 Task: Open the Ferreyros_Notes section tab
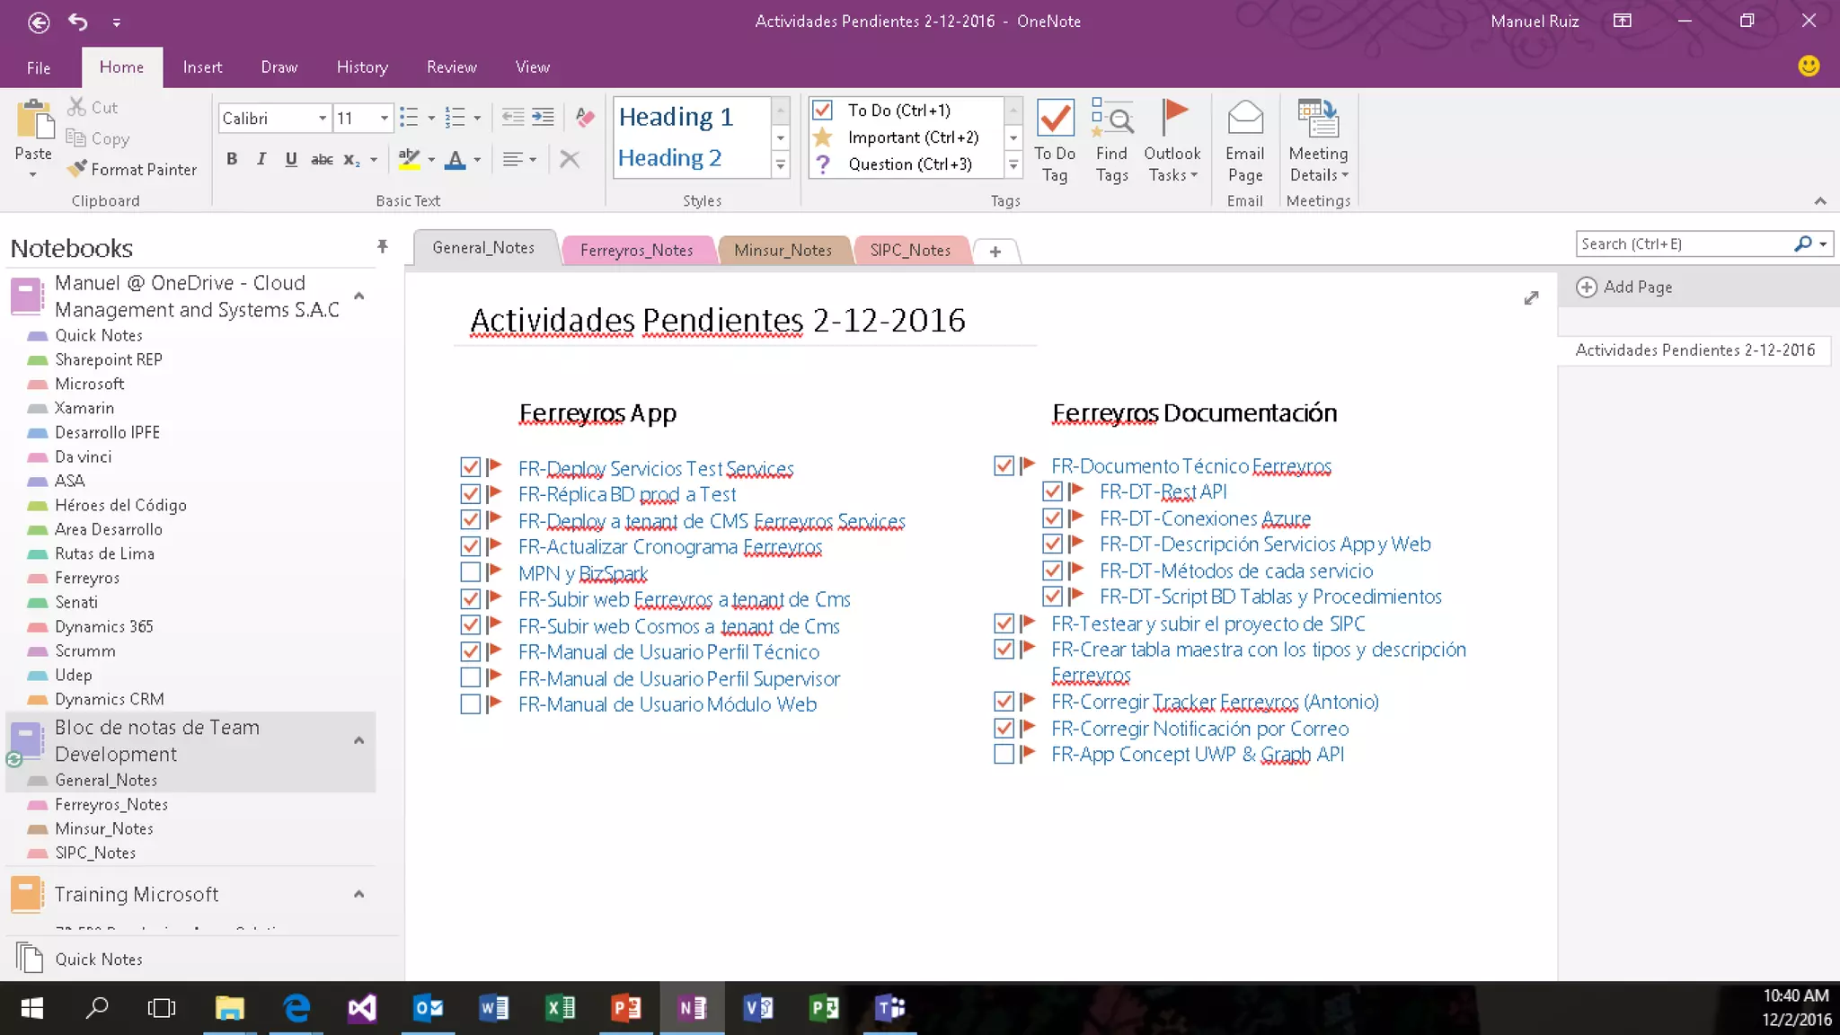pos(636,250)
